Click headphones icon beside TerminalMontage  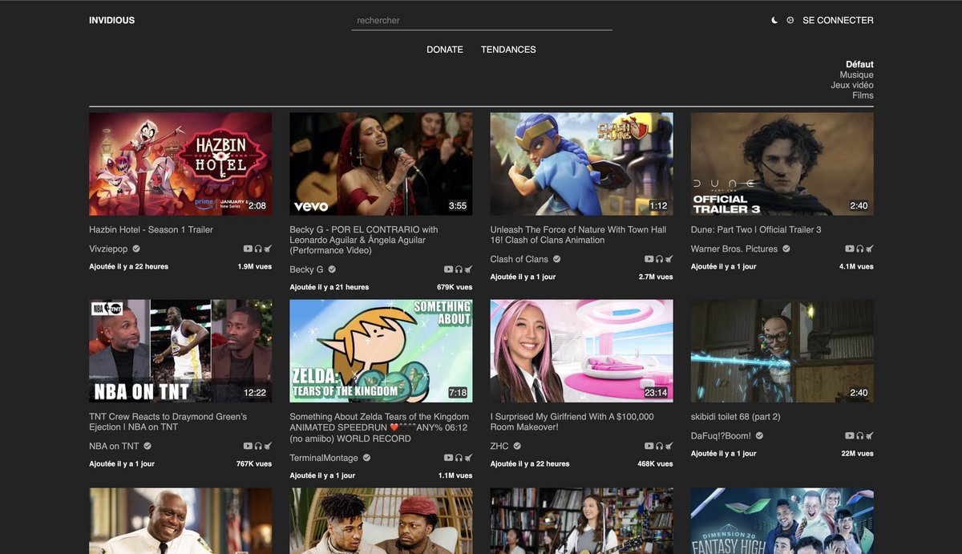click(x=459, y=459)
